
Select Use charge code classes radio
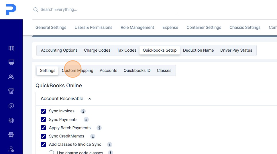pos(51,152)
